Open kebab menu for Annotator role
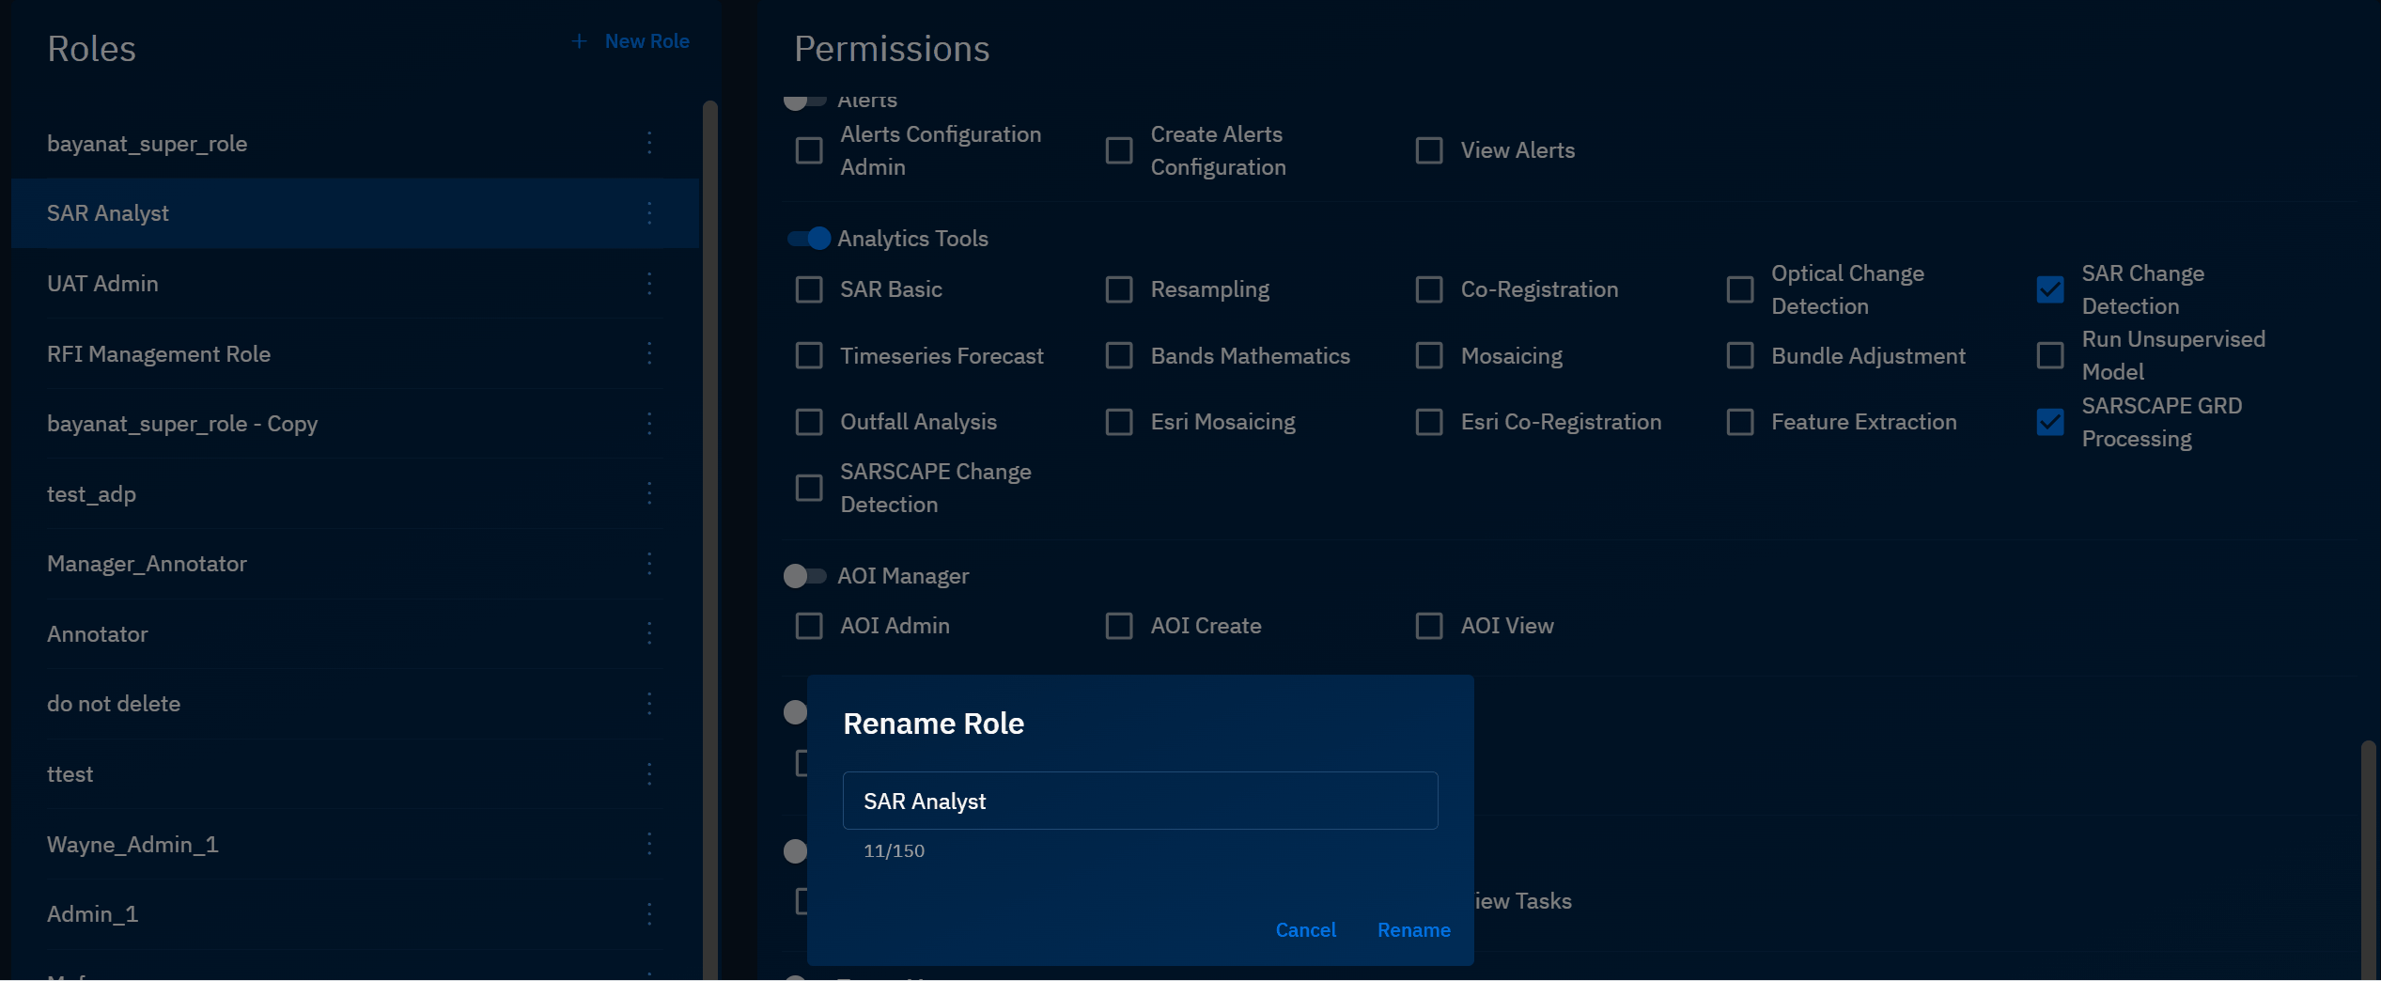Image resolution: width=2381 pixels, height=981 pixels. (x=649, y=633)
